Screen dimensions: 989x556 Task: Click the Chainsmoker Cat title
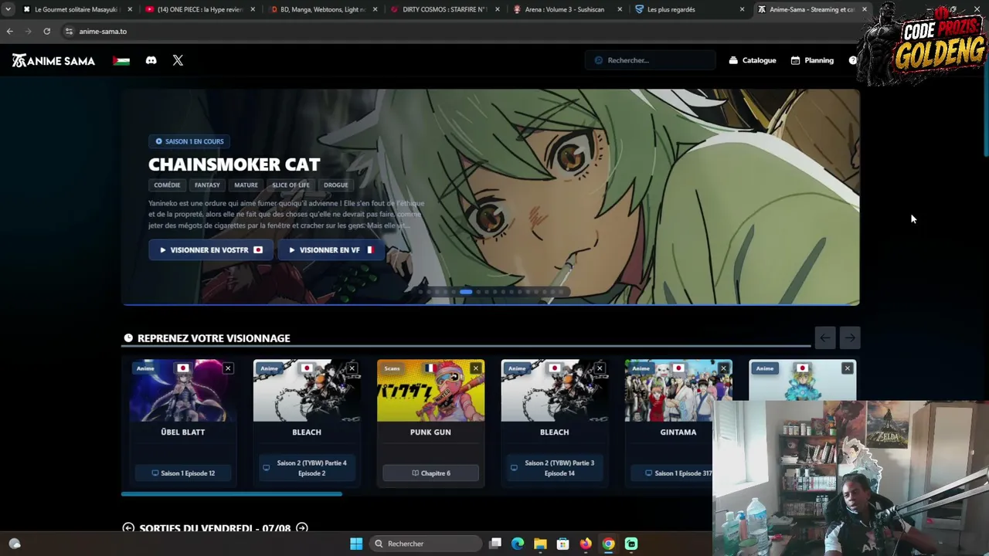coord(234,164)
